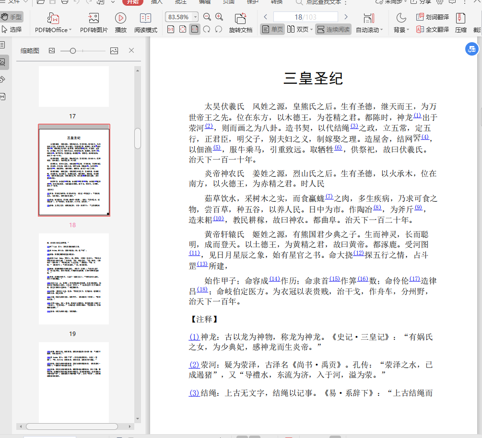Screen dimensions: 482x438
Task: Rotate document with 旋转文档
Action: tap(240, 23)
